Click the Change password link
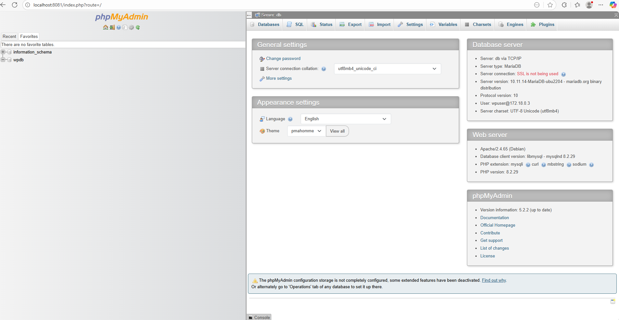The image size is (619, 320). (283, 59)
